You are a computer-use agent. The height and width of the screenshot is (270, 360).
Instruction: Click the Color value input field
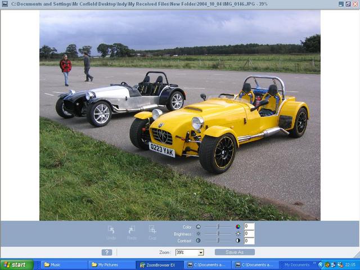click(x=249, y=227)
